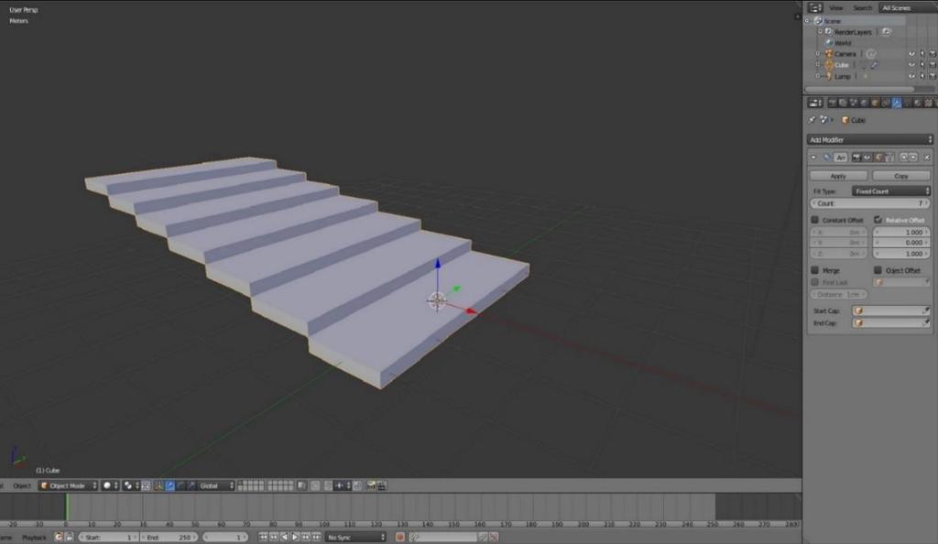Play the animation forward
This screenshot has width=938, height=544.
pos(295,538)
